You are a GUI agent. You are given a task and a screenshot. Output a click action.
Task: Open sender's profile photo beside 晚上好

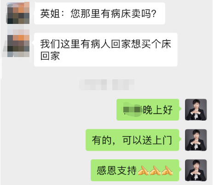(x=196, y=110)
